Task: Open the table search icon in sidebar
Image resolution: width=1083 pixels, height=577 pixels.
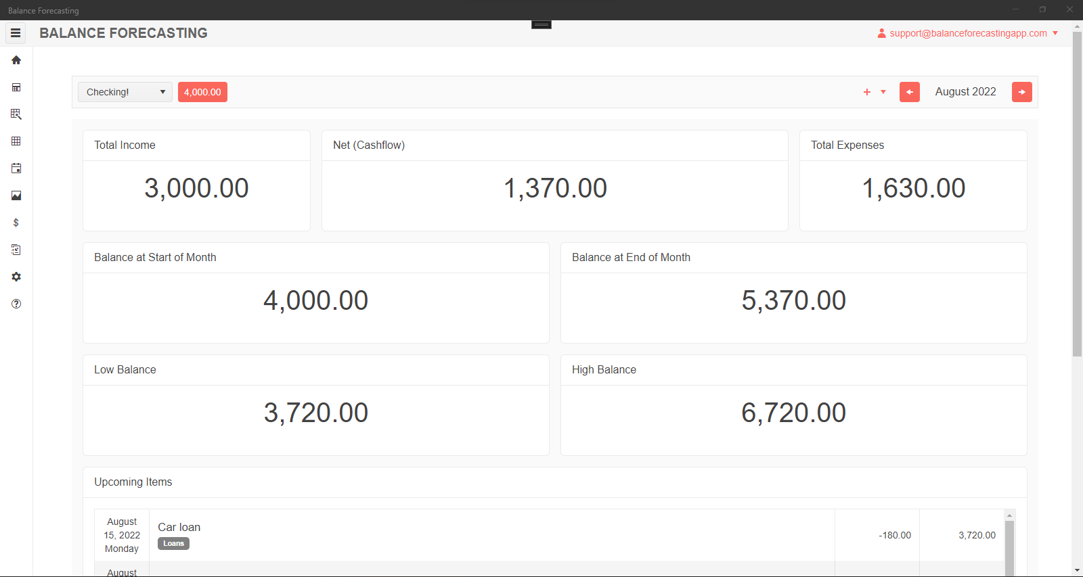Action: 16,114
